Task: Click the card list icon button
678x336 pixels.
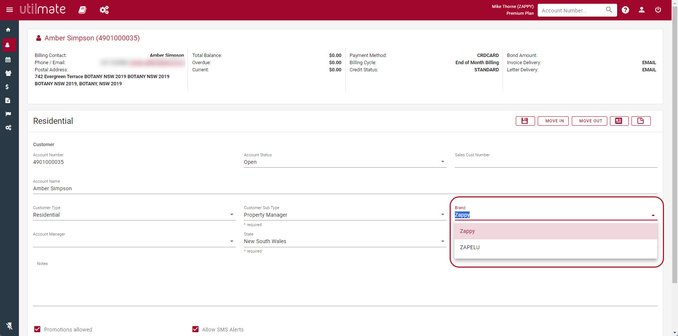Action: pos(619,121)
